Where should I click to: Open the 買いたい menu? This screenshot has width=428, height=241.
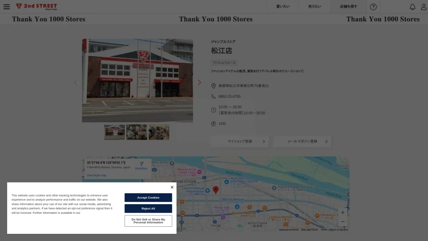coord(283,7)
